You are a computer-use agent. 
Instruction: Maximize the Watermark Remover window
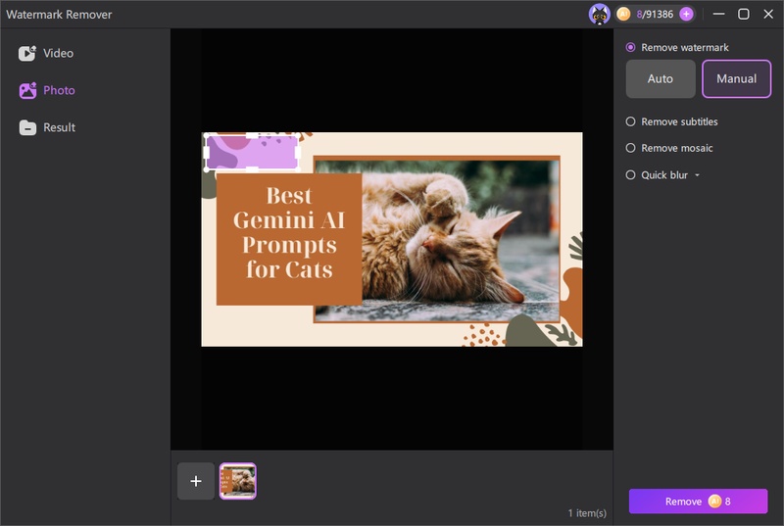(x=744, y=14)
